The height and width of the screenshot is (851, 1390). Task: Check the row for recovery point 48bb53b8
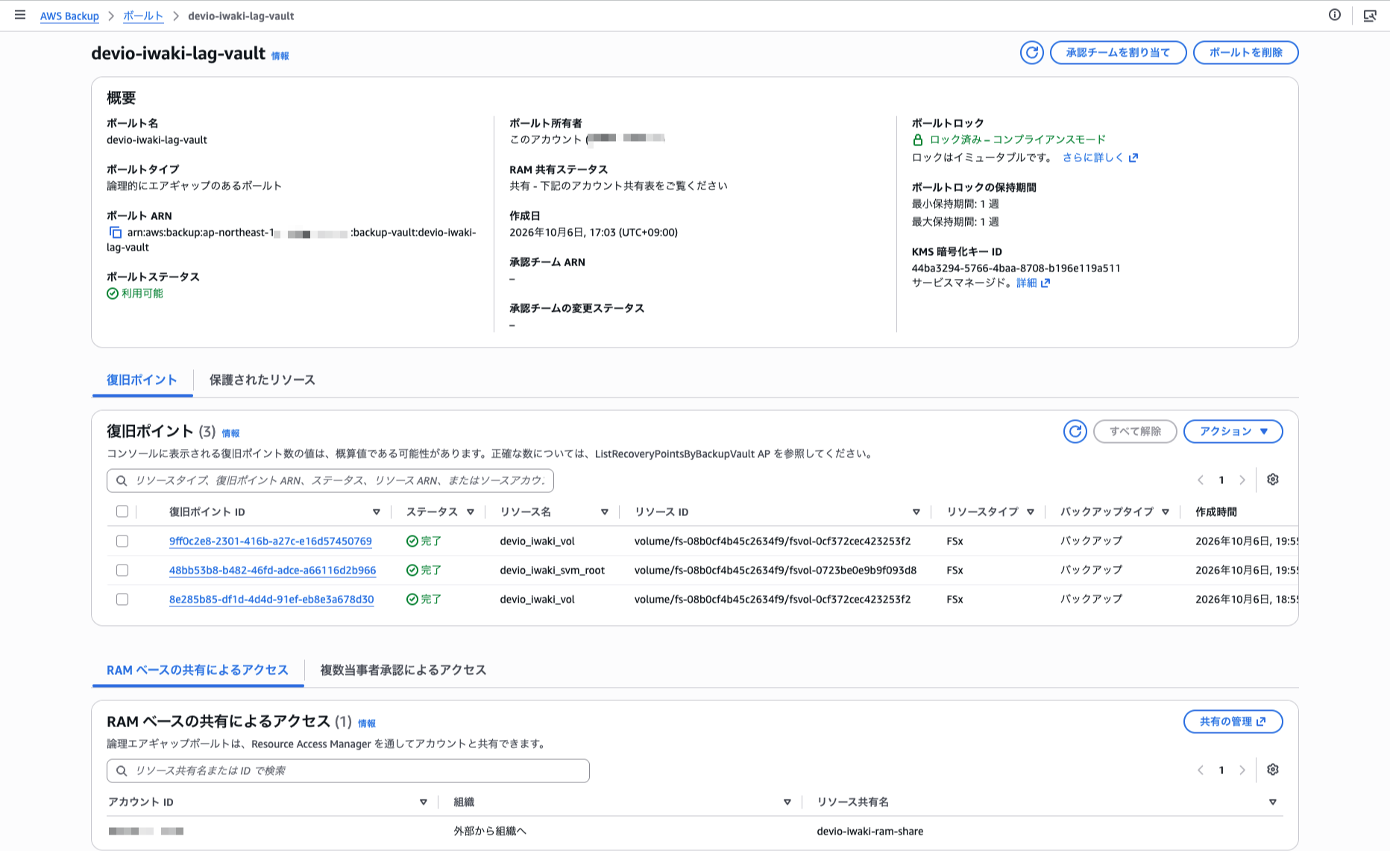pos(122,570)
